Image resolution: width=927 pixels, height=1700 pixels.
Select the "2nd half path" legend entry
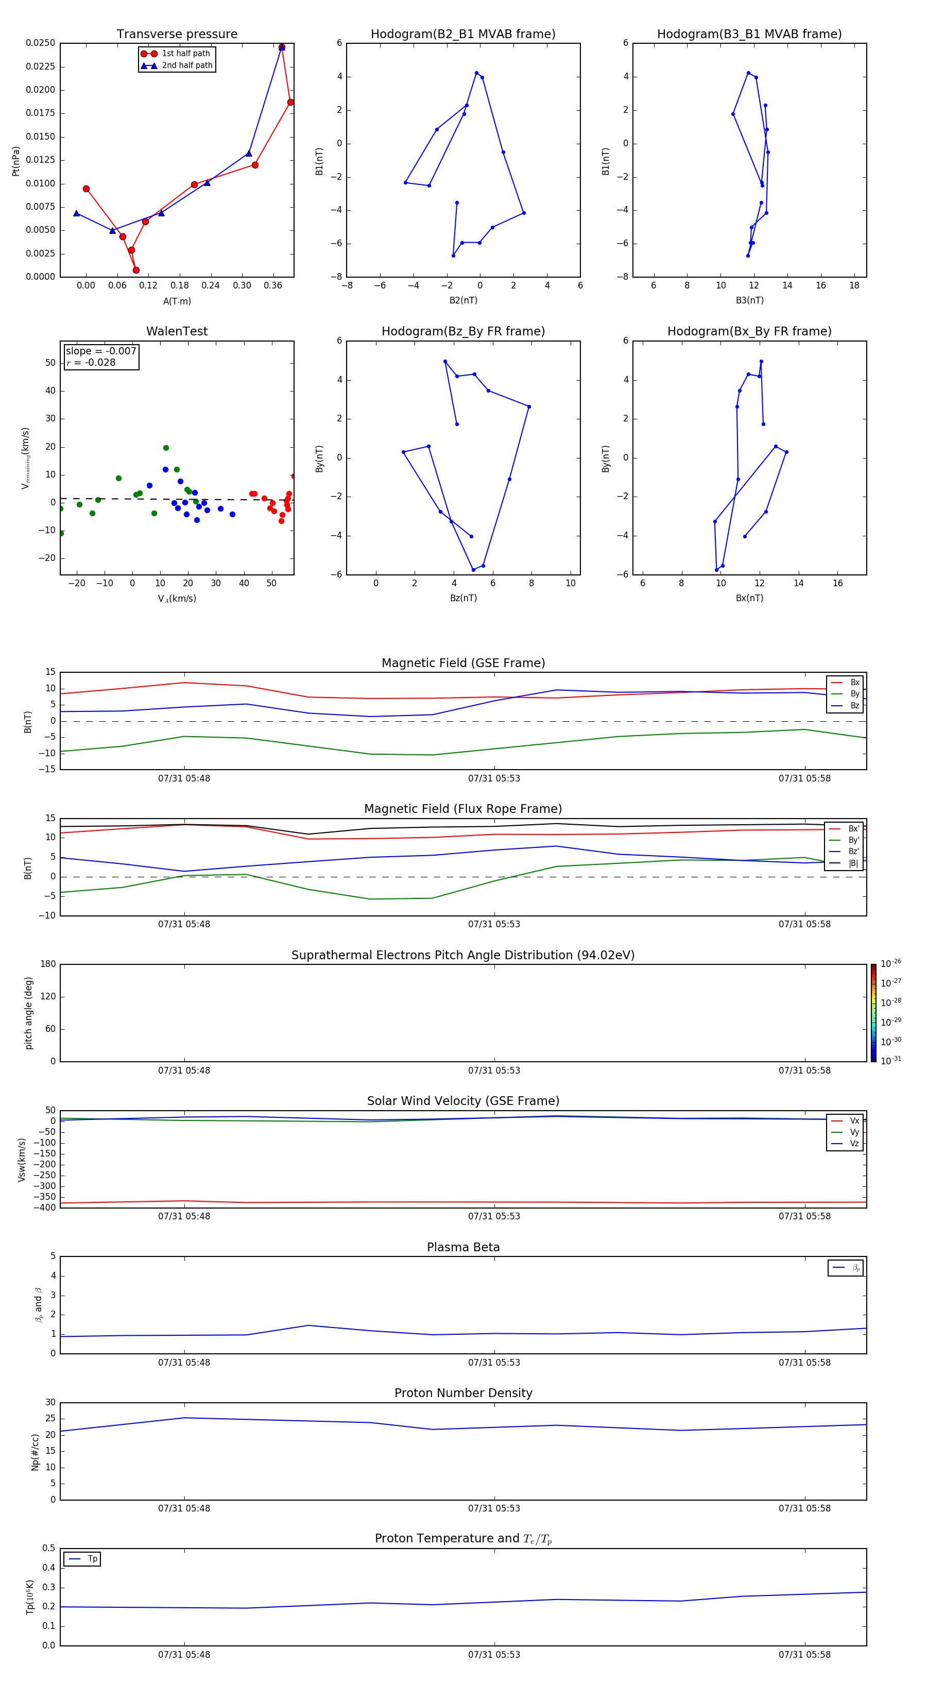[x=176, y=65]
